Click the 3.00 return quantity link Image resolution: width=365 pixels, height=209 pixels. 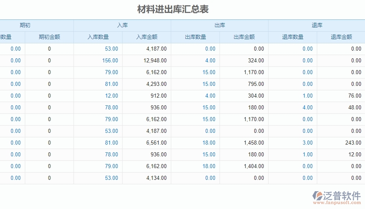coord(307,143)
